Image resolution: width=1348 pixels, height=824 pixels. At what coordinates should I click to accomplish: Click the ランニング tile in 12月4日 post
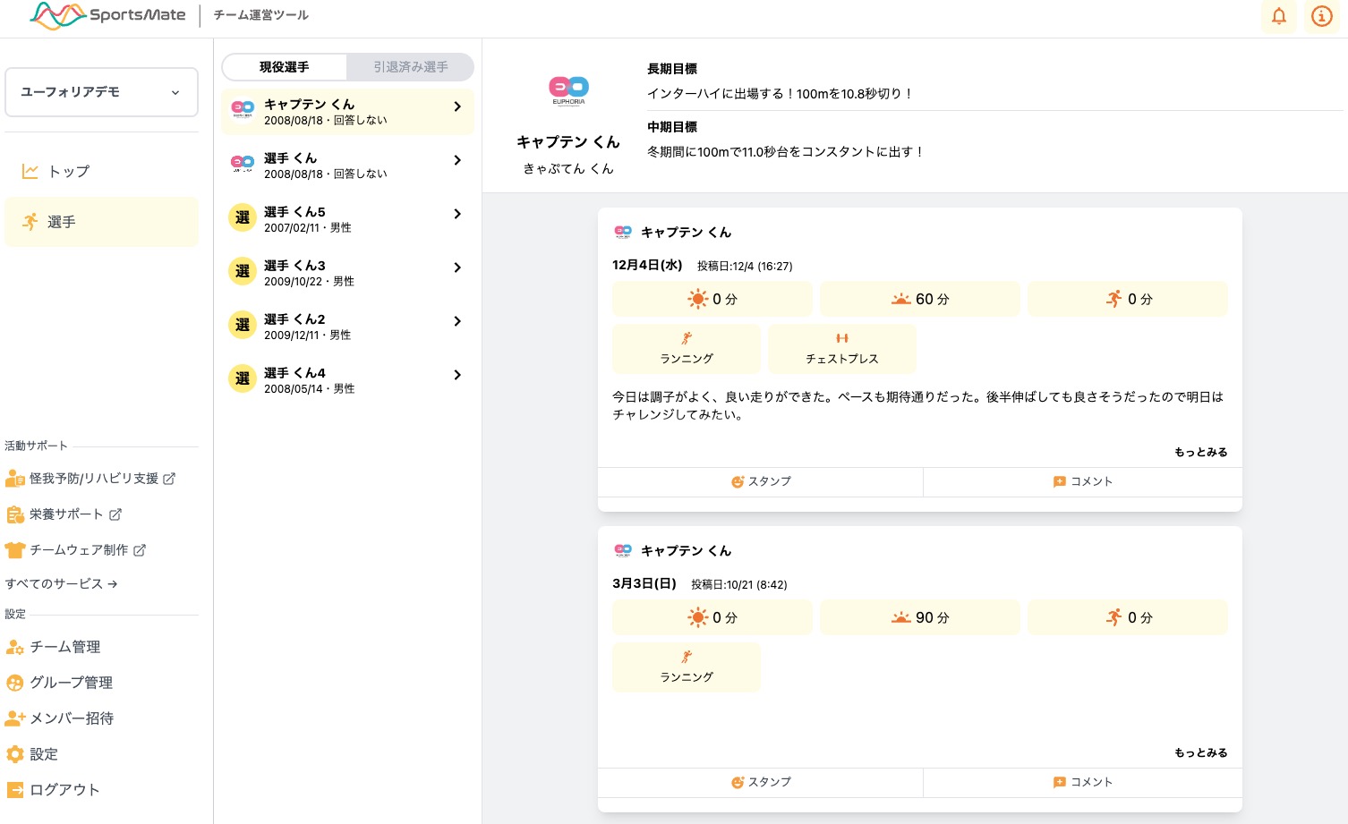[687, 349]
